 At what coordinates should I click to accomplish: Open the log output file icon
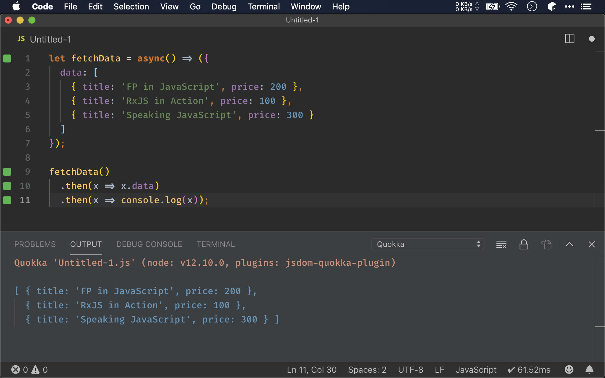[547, 245]
